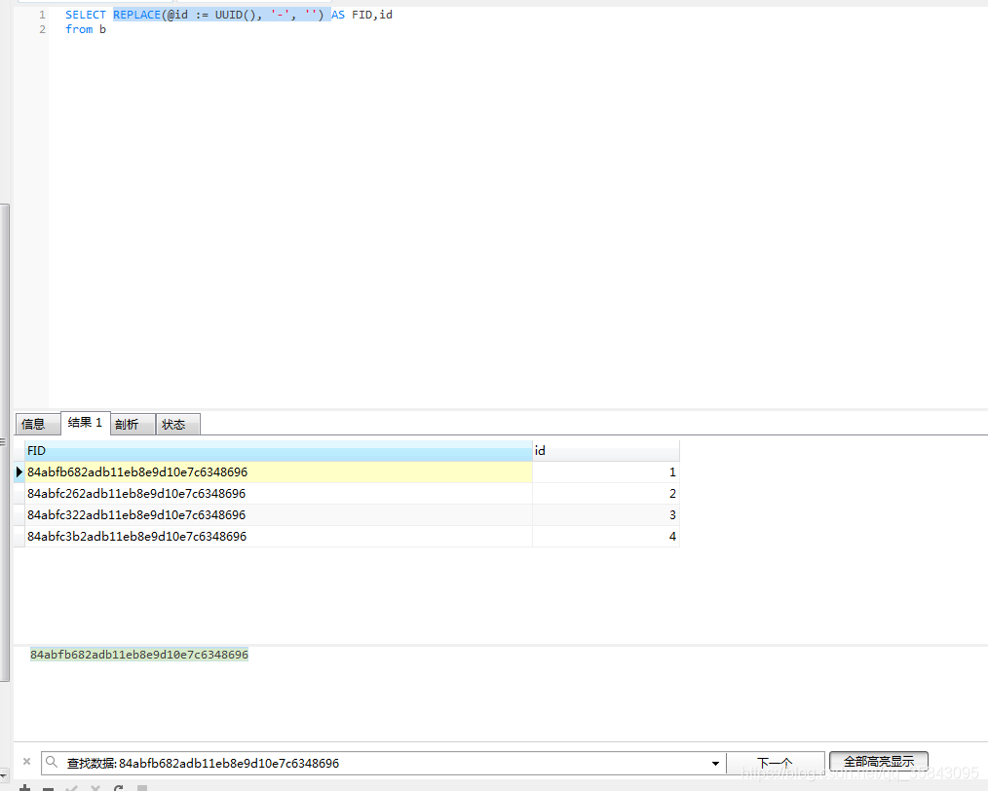Viewport: 988px width, 791px height.
Task: Click the panel splitter handle icon on left edge
Action: coord(4,439)
